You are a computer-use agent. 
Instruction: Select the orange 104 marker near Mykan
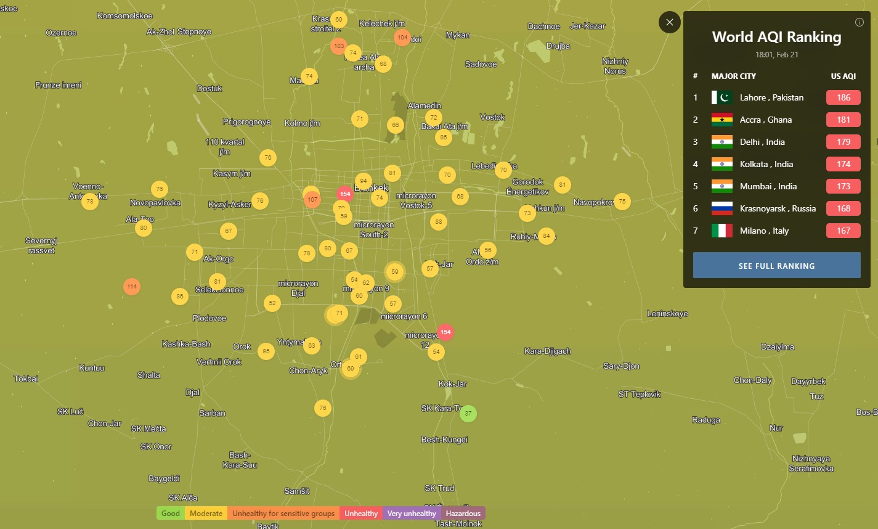pos(402,38)
